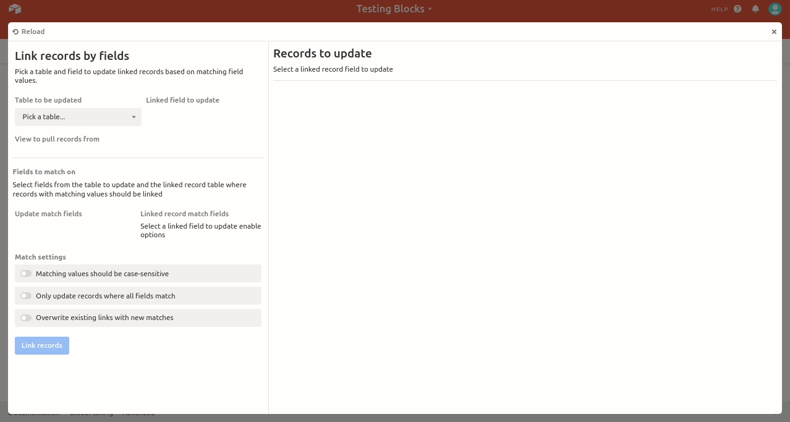Expand the Testing Blocks base menu

pyautogui.click(x=394, y=9)
